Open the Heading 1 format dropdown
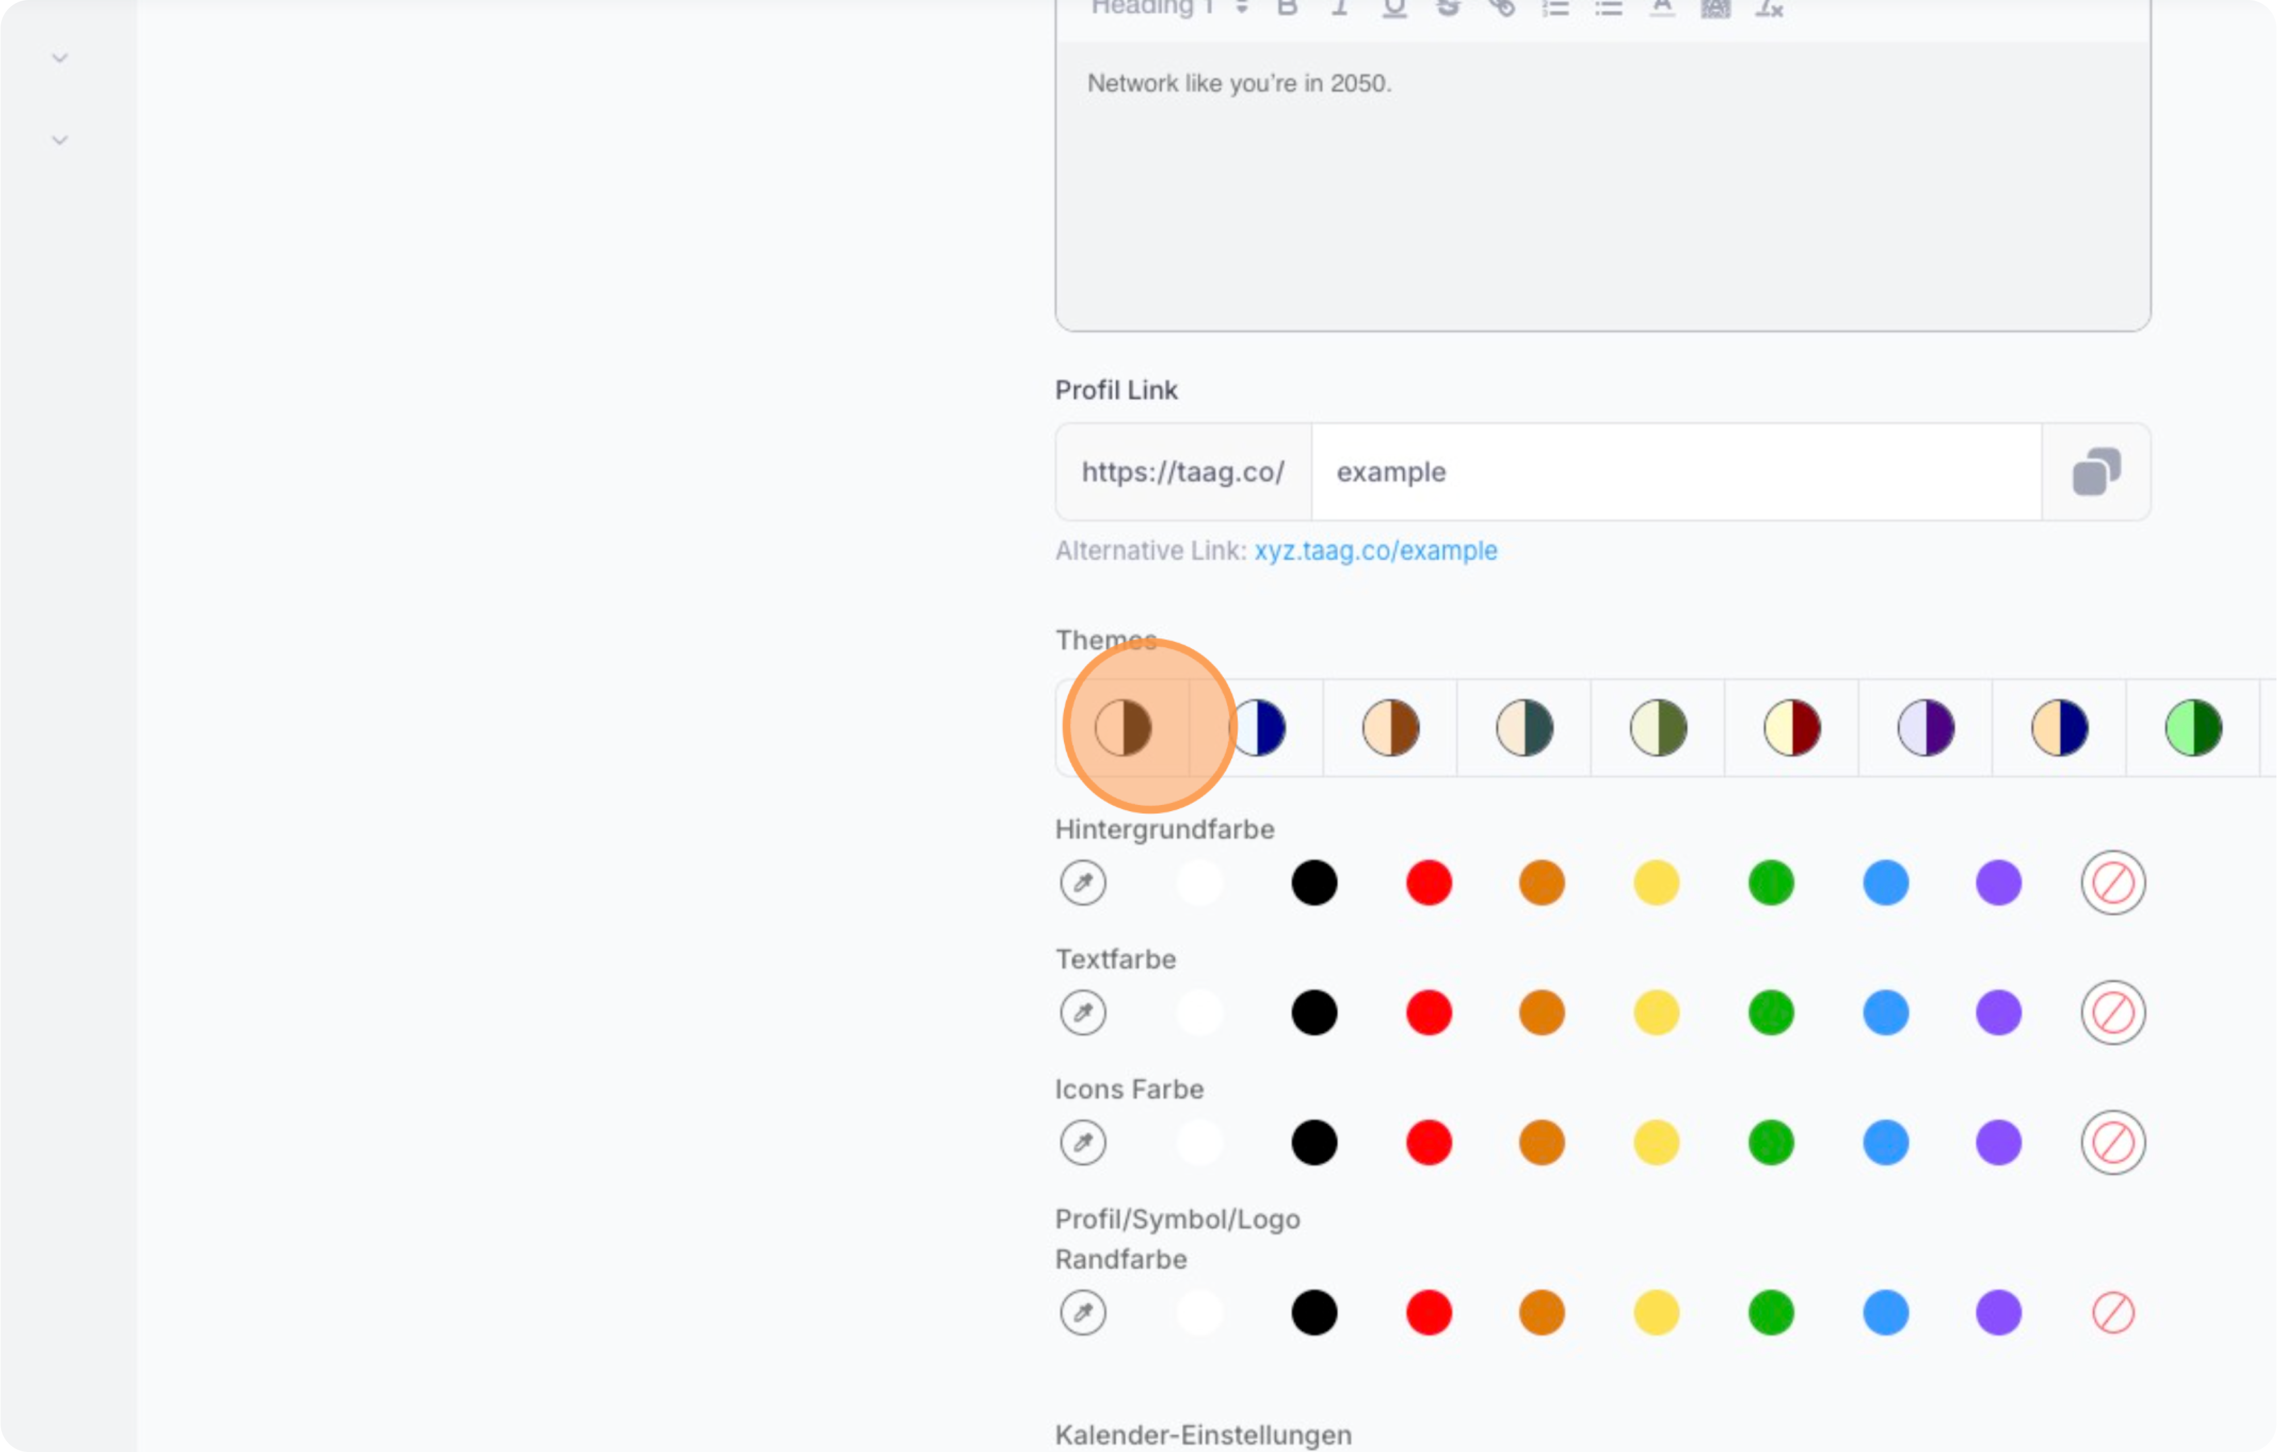The width and height of the screenshot is (2277, 1452). coord(1169,9)
